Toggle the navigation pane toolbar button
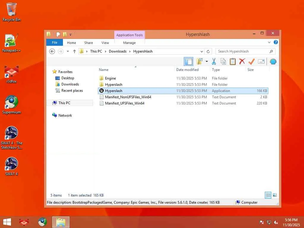Screen dimensions: 304x228 189,62
